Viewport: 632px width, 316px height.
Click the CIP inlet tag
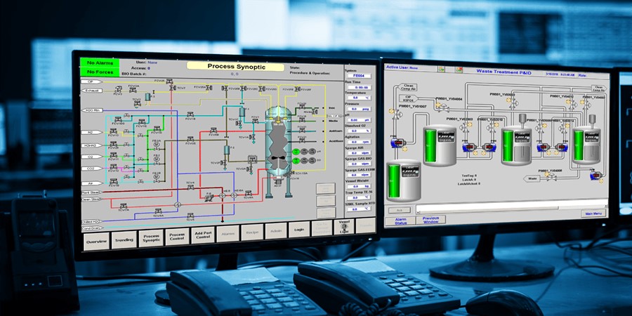91,81
